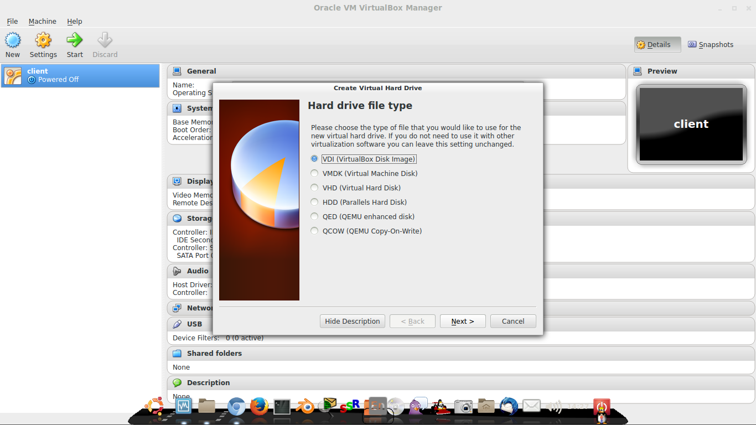Viewport: 756px width, 425px height.
Task: Click the client preview thumbnail
Action: [x=691, y=125]
